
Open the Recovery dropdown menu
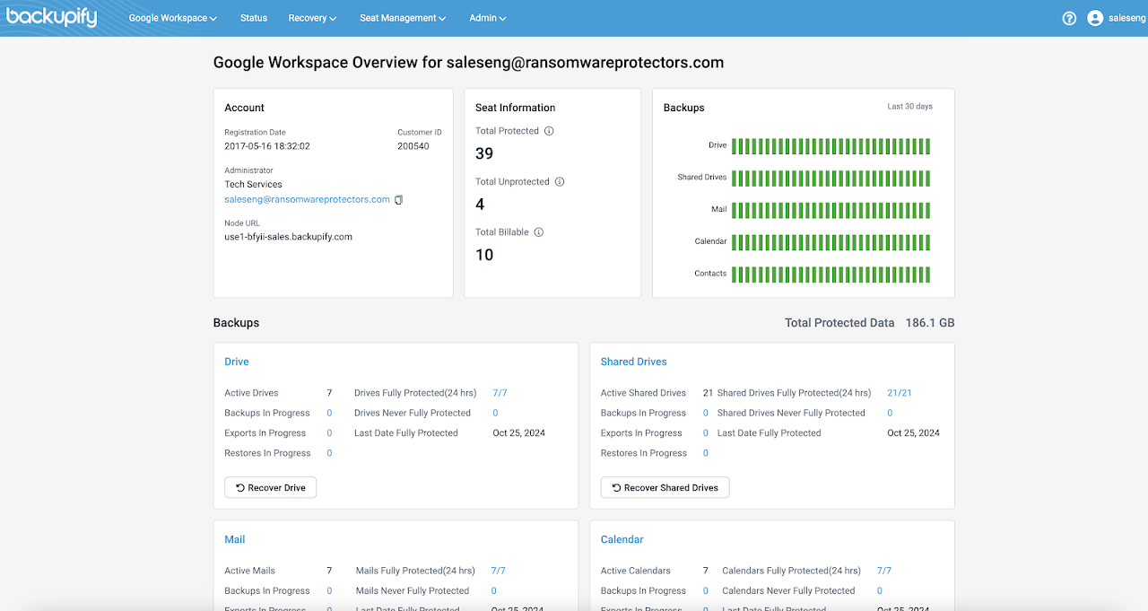(x=312, y=18)
